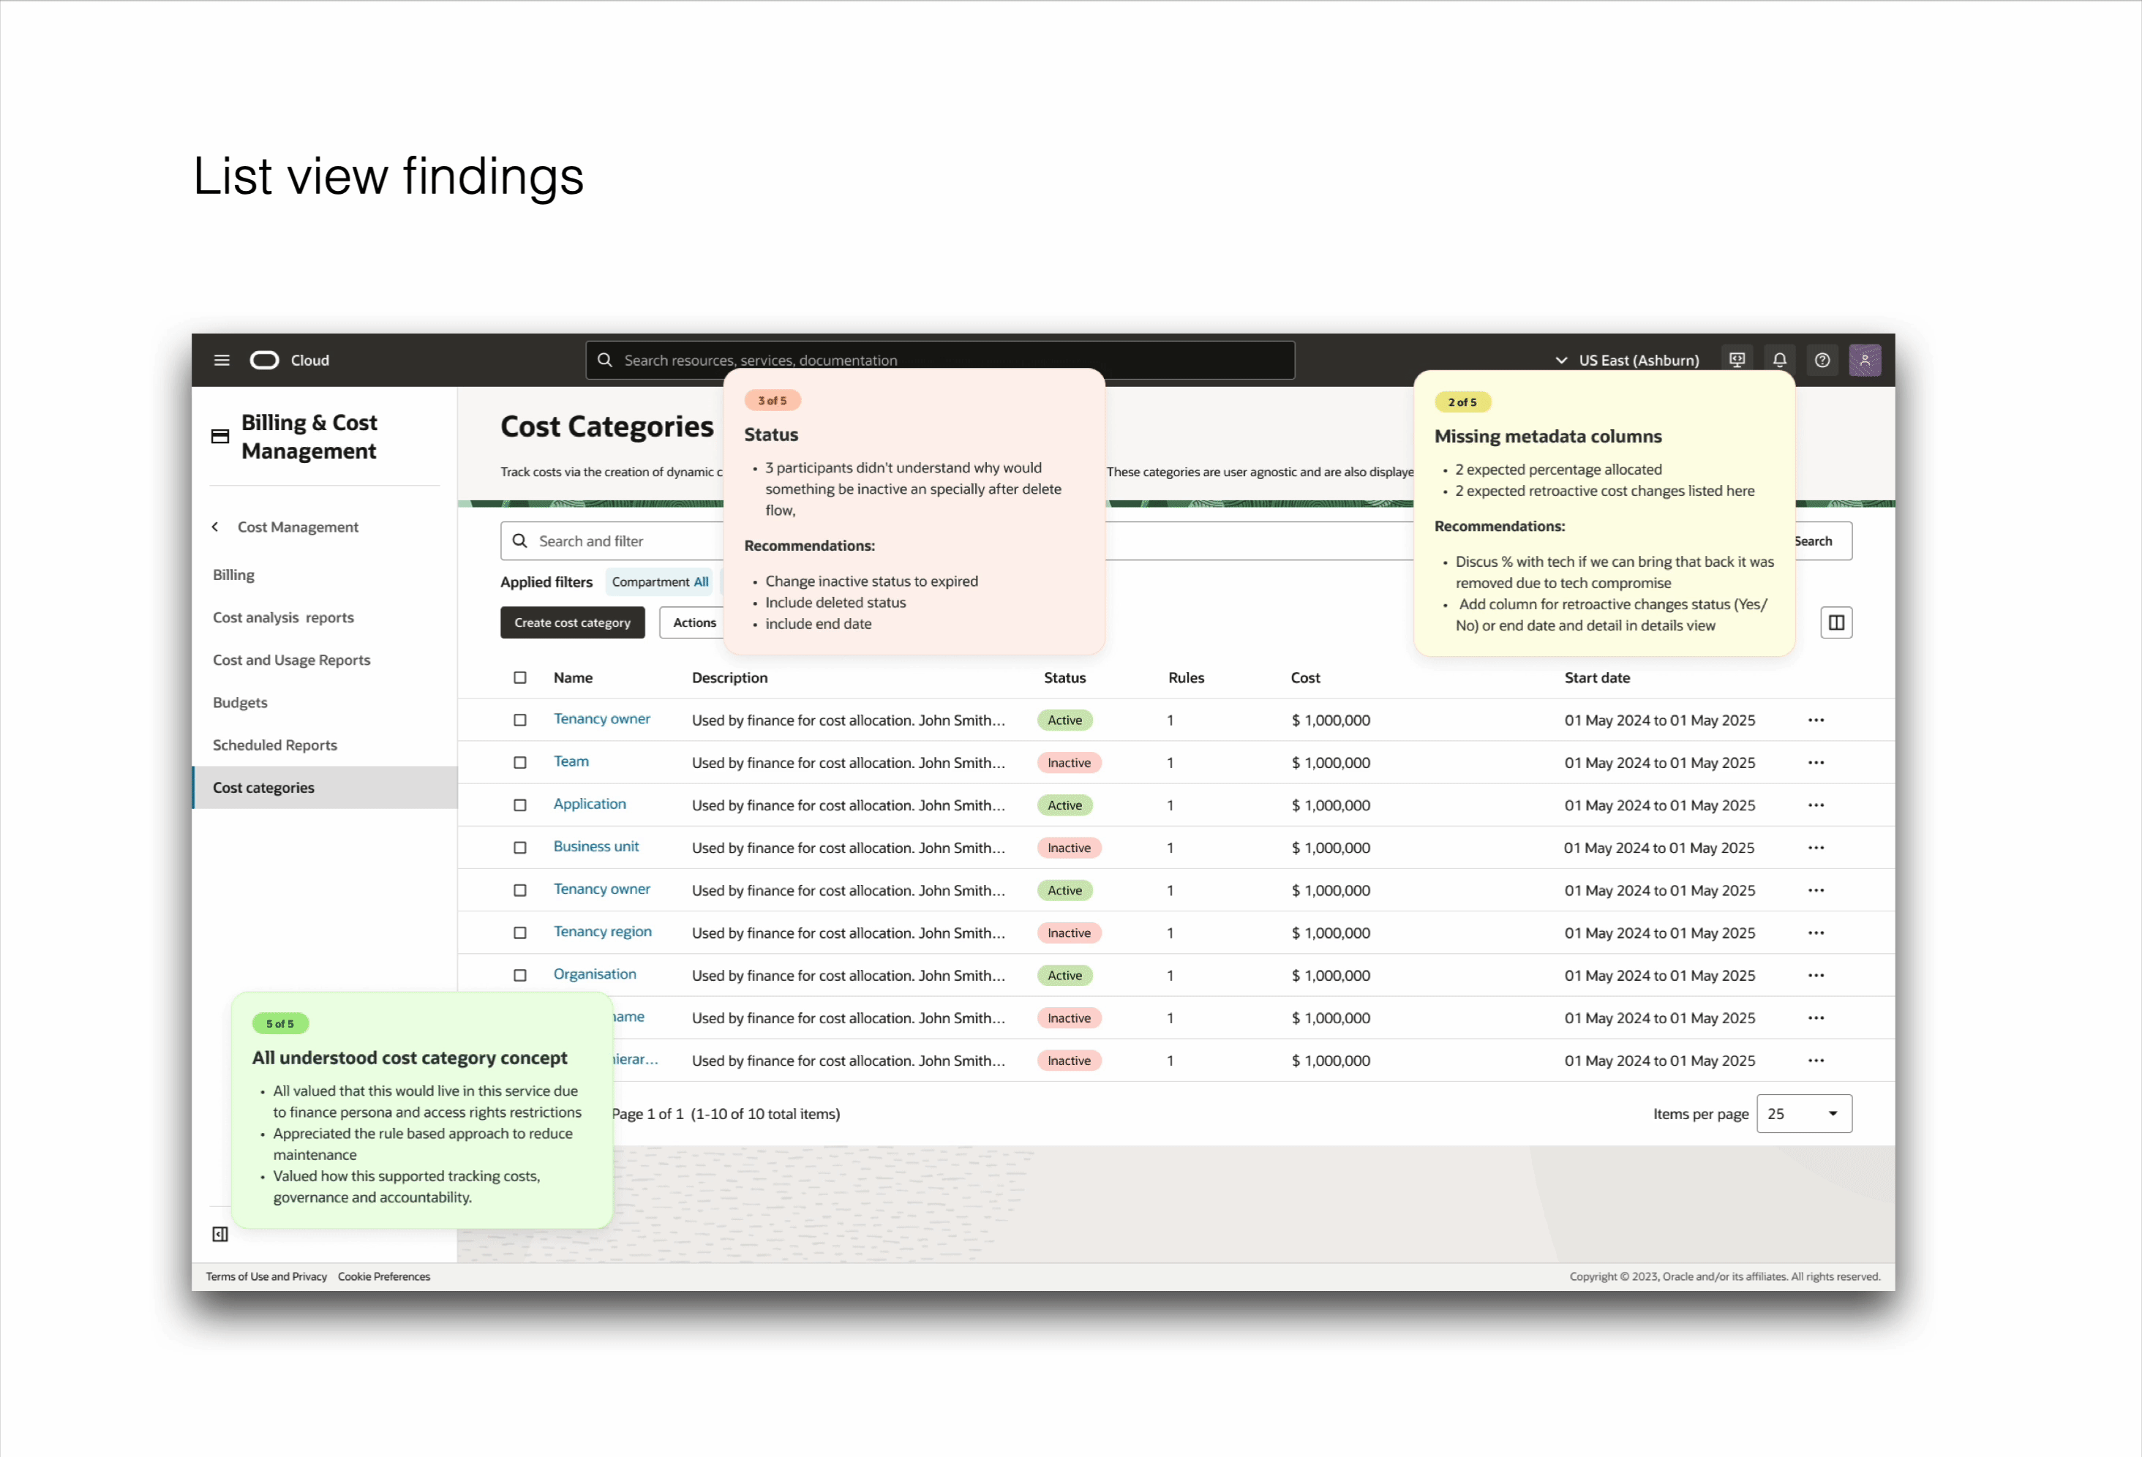Collapse the side panel icon at bottom
Screen dimensions: 2142x1457
pyautogui.click(x=220, y=1234)
